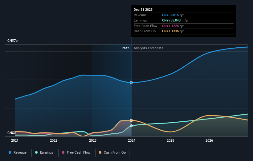253x161 pixels.
Task: Click the Free Cash Flow label in tooltip
Action: tap(145, 26)
